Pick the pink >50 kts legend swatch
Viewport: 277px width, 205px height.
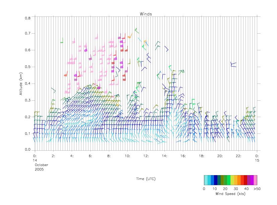click(x=256, y=180)
